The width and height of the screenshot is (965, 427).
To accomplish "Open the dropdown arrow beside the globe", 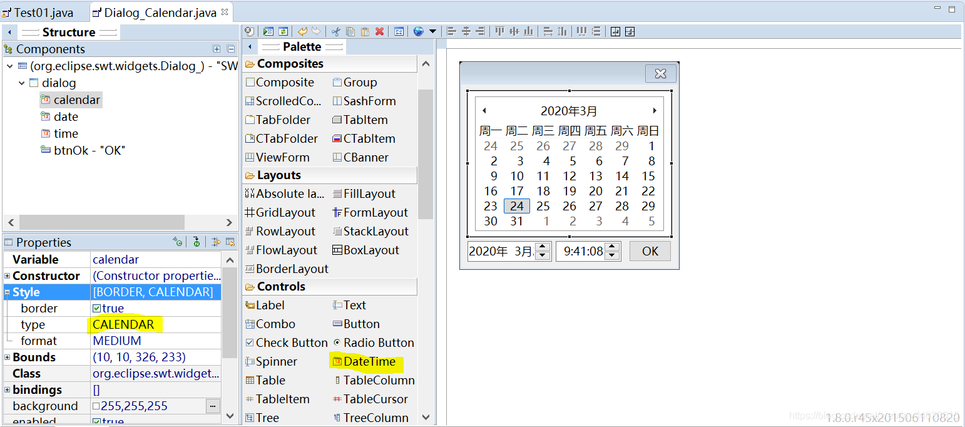I will coord(432,31).
